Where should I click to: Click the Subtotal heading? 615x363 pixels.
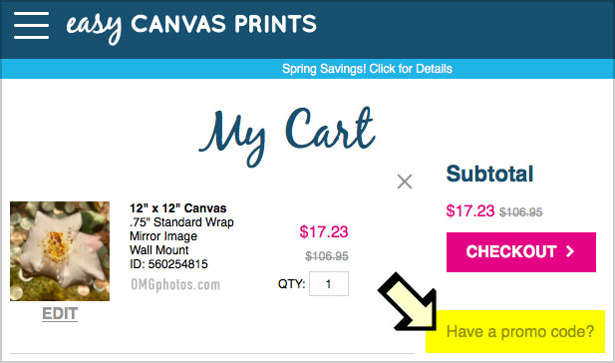(489, 174)
